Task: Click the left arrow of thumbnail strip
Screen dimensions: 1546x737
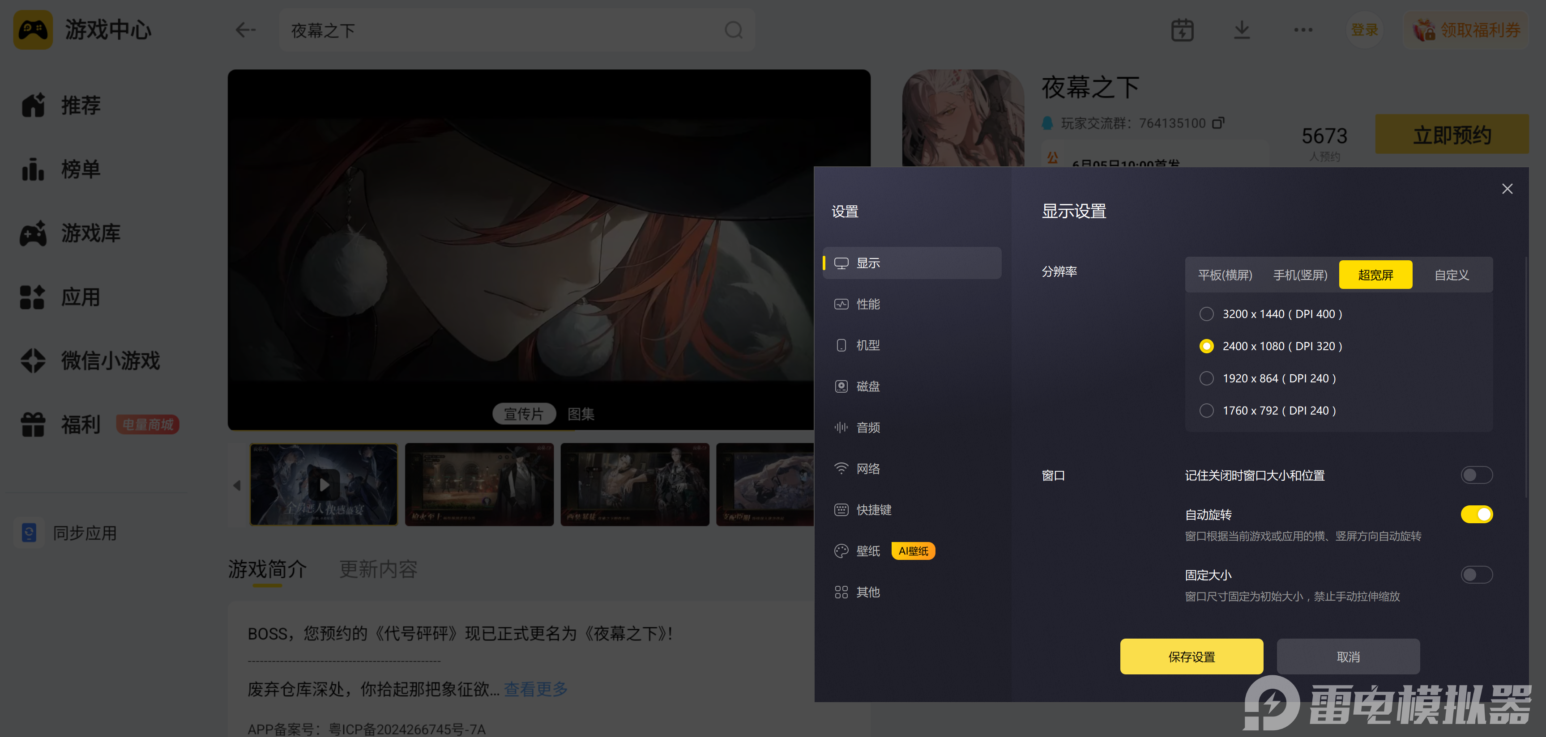Action: 237,484
